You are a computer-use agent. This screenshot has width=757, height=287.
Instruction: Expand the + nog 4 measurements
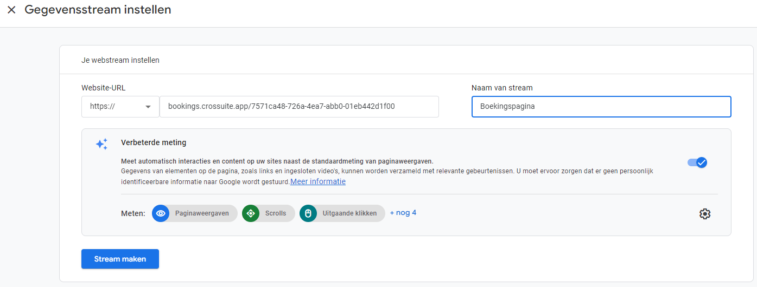[403, 213]
